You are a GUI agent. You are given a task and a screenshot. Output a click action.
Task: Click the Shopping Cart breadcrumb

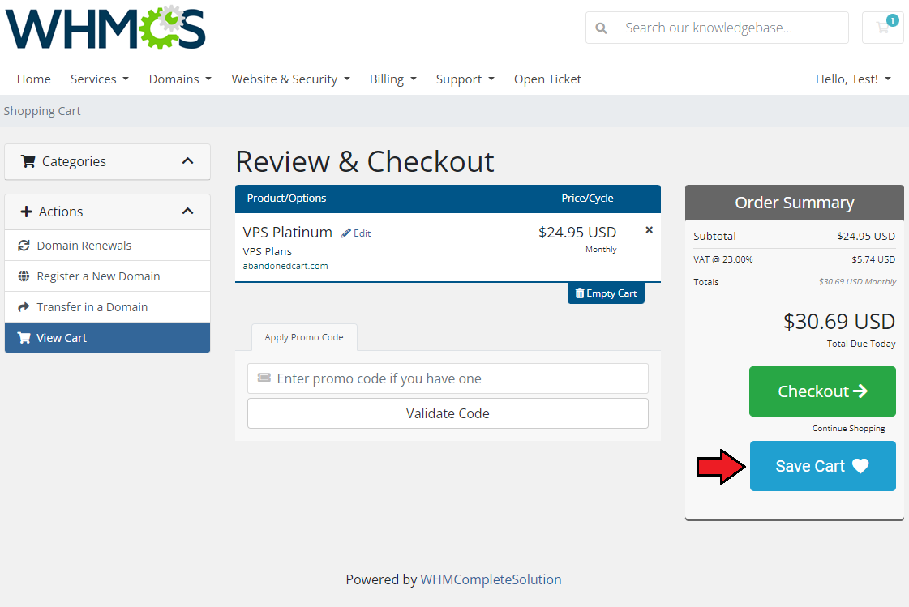point(41,111)
